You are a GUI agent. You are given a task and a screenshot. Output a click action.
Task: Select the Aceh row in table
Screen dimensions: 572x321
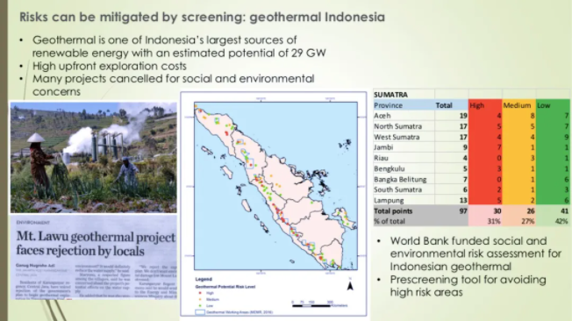[x=471, y=116]
